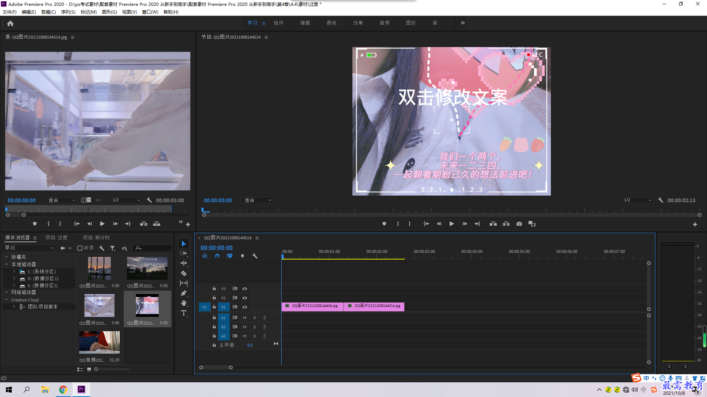707x397 pixels.
Task: Select the Hand tool
Action: [184, 303]
